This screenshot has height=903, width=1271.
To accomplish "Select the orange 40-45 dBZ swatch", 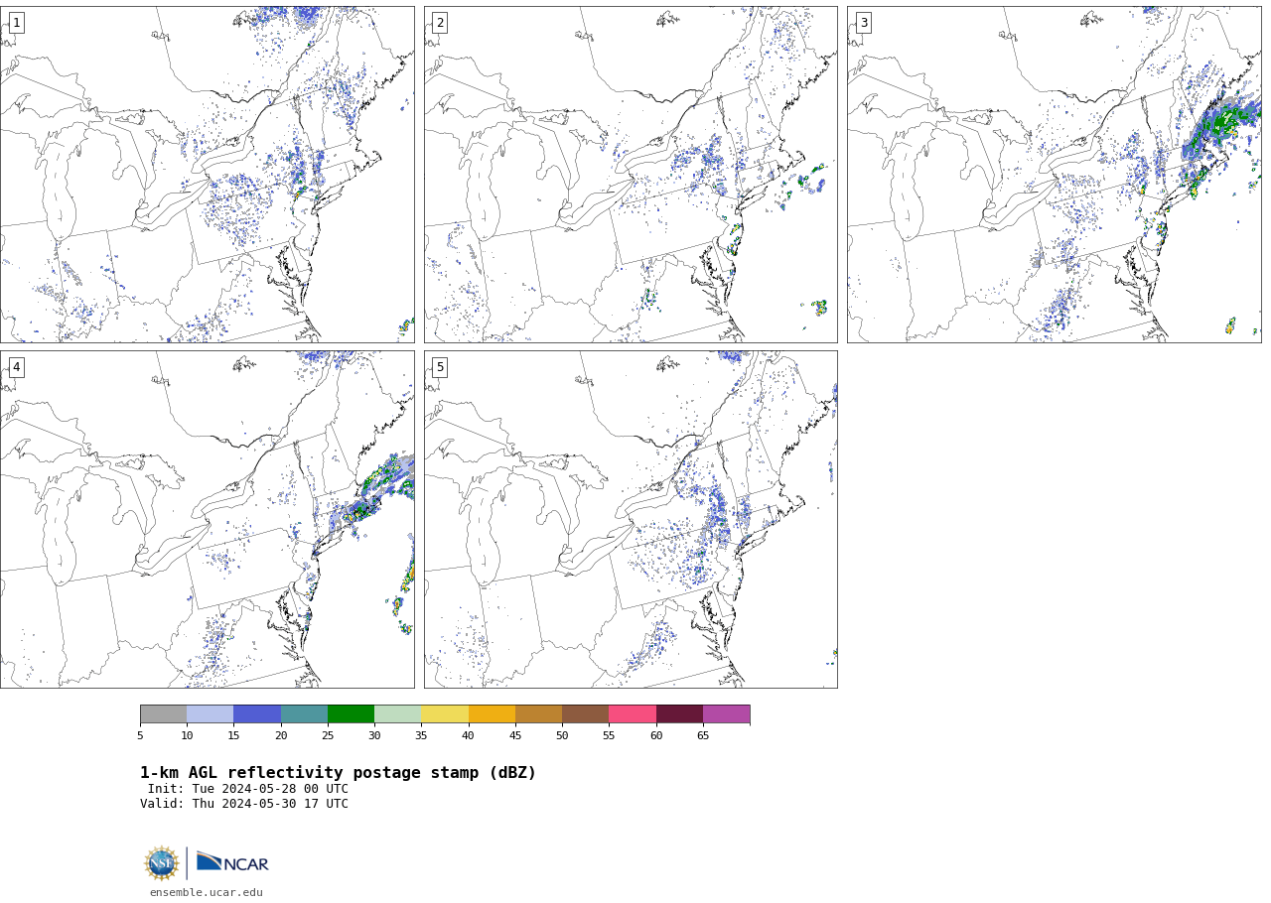I will [492, 714].
